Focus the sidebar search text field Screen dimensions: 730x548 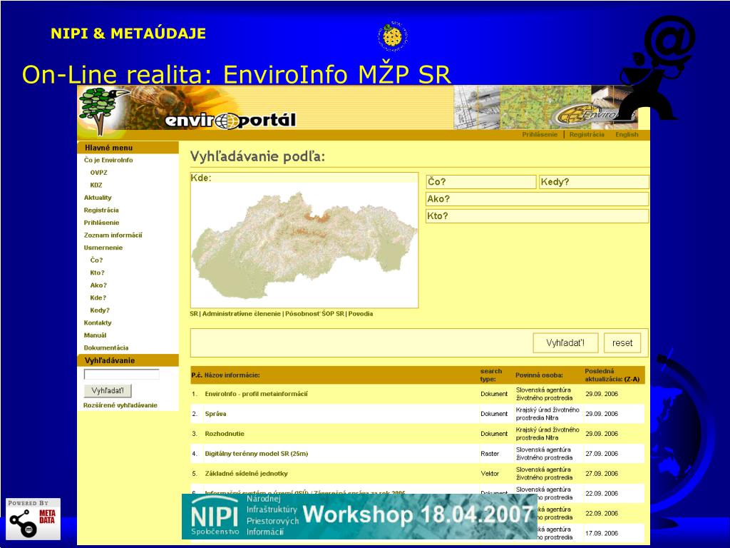pos(121,374)
